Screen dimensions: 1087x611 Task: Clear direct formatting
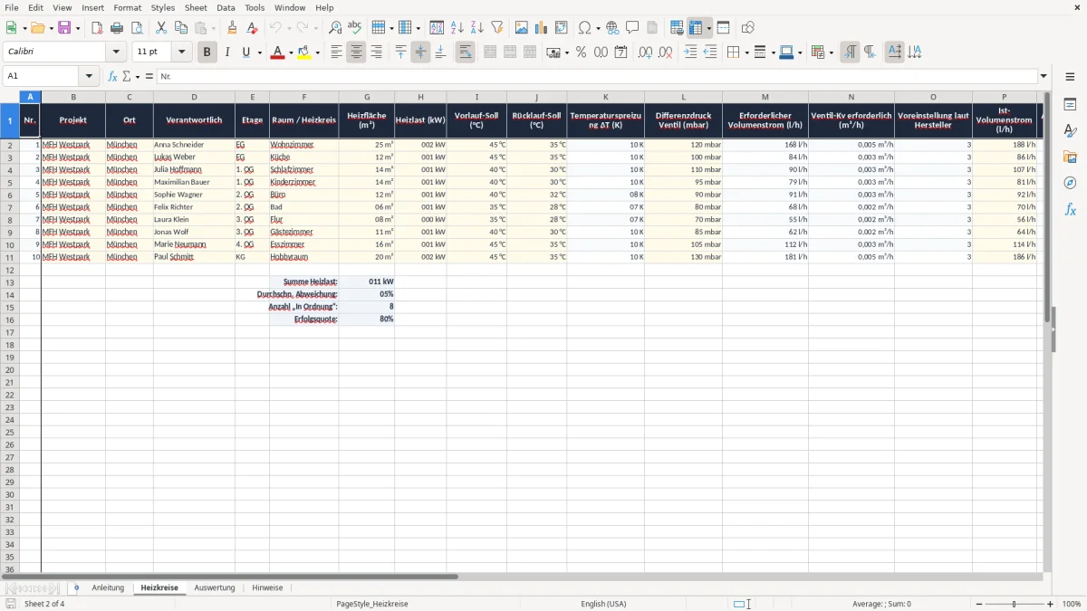pos(253,28)
